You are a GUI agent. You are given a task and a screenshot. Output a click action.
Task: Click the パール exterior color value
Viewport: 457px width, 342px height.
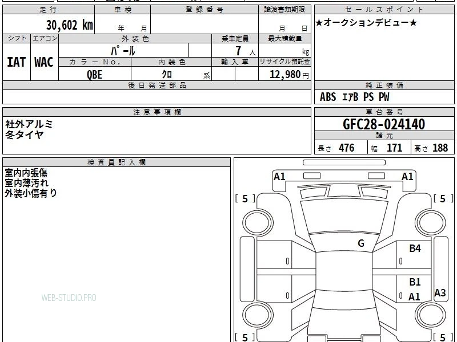[123, 51]
